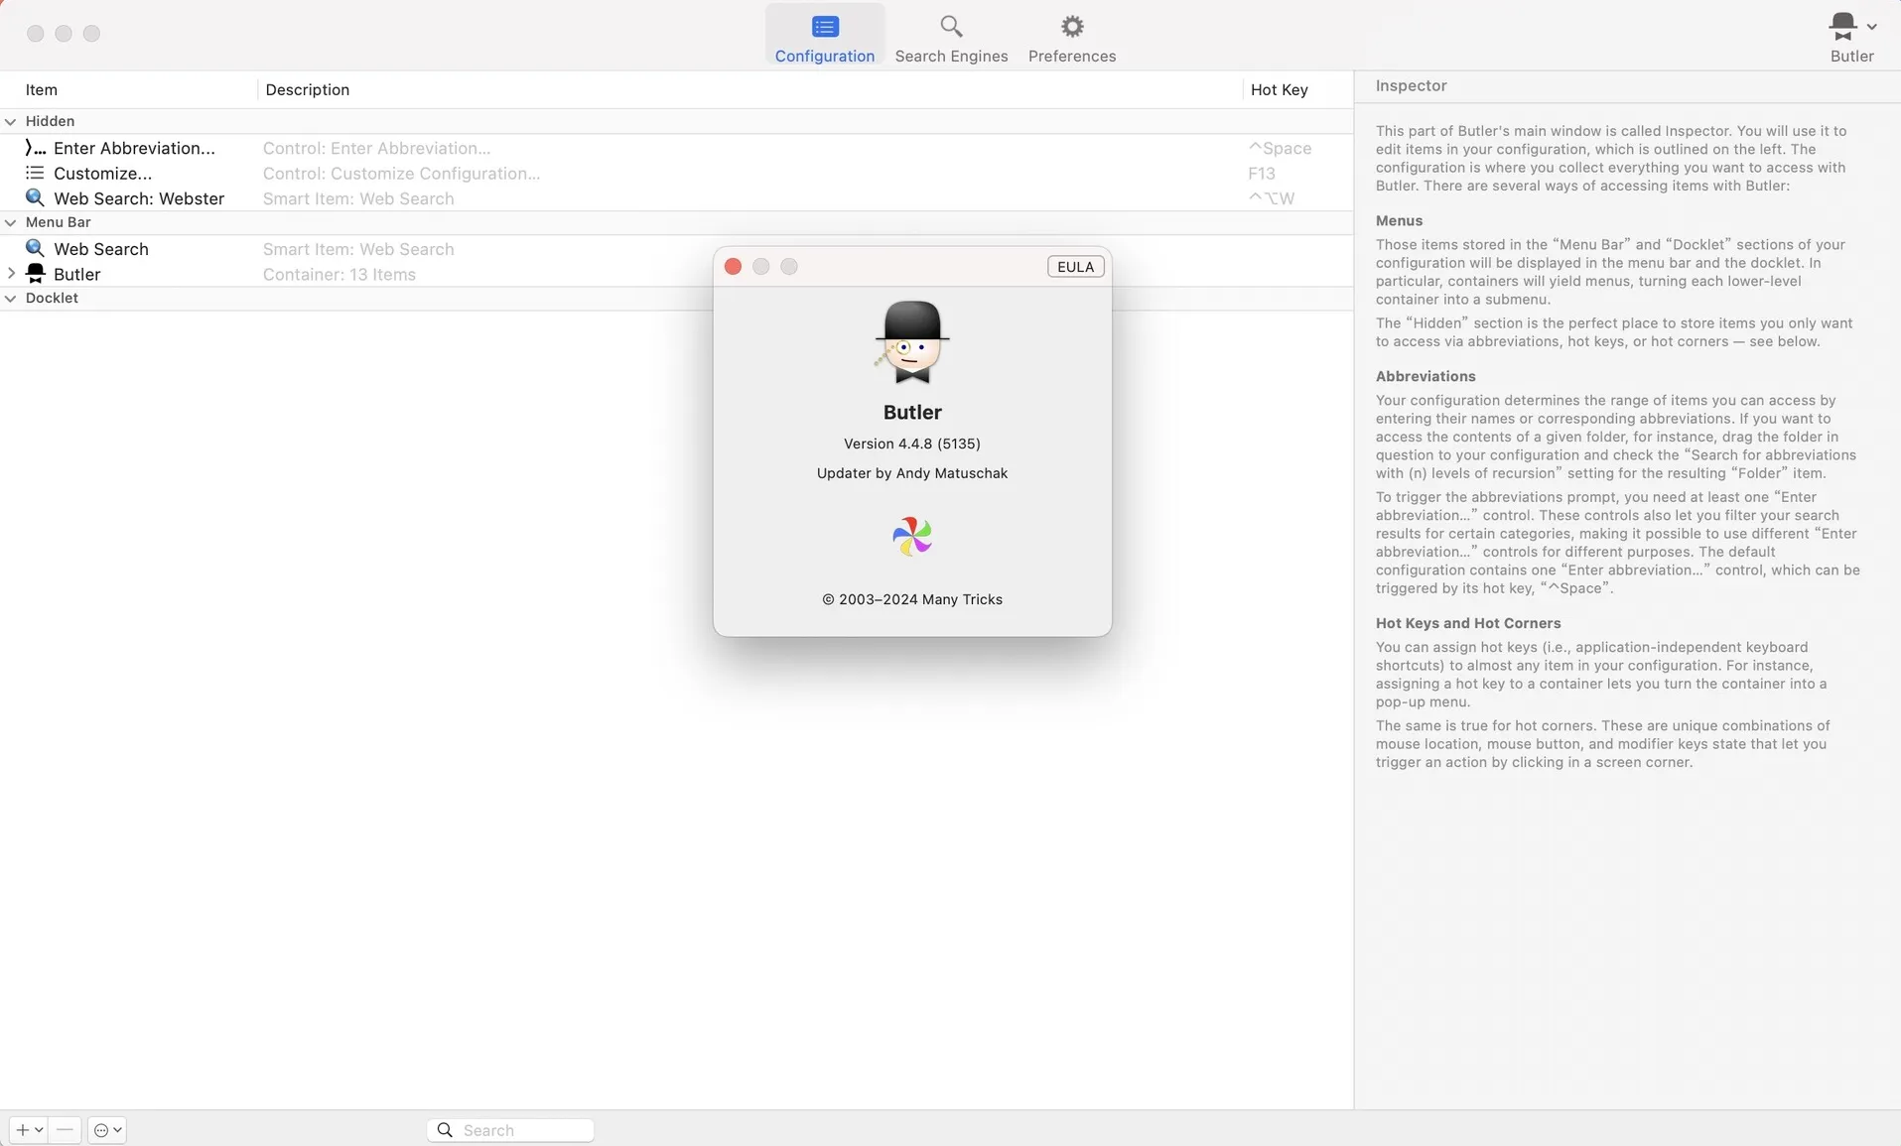Viewport: 1901px width, 1146px height.
Task: Click the Hot Keys and Hot Corners heading
Action: [1467, 623]
